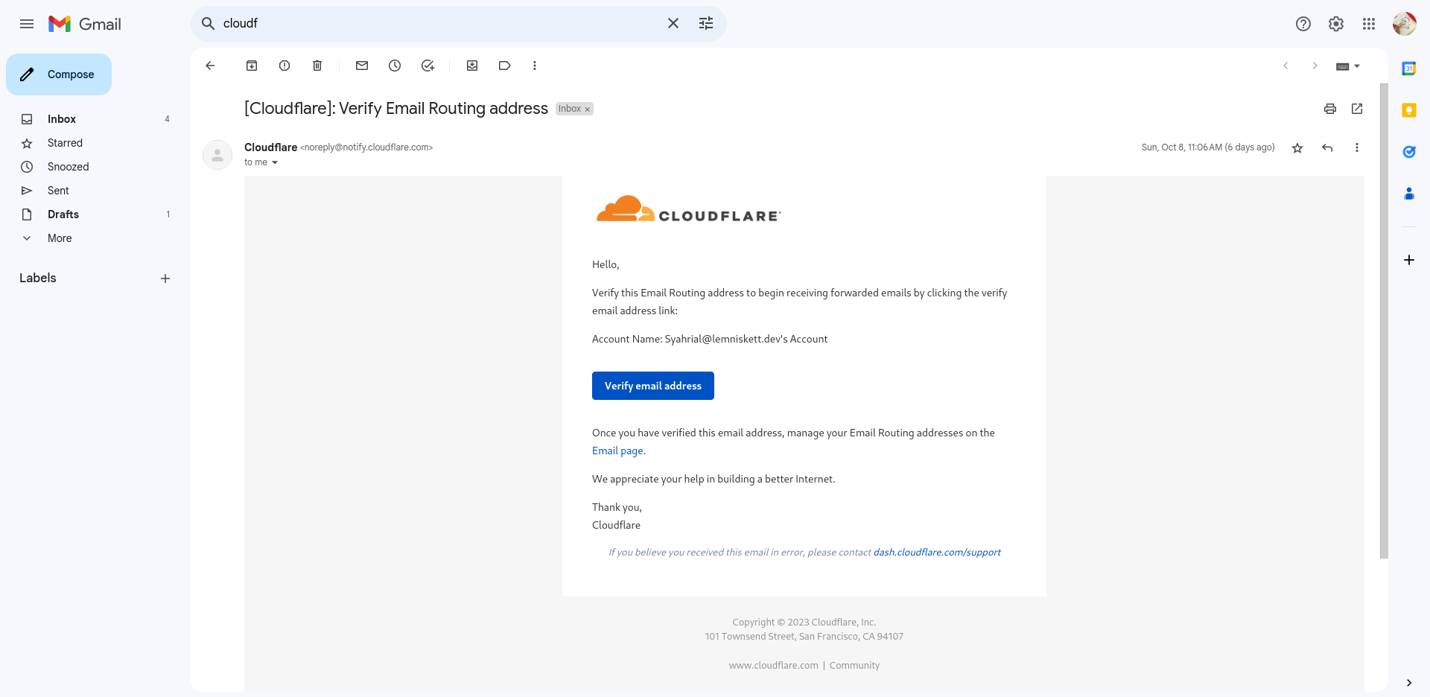Report this email as spam

tap(285, 66)
